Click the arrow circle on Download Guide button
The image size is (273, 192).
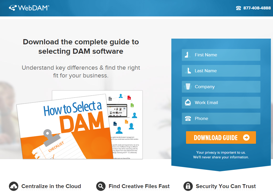pos(246,137)
